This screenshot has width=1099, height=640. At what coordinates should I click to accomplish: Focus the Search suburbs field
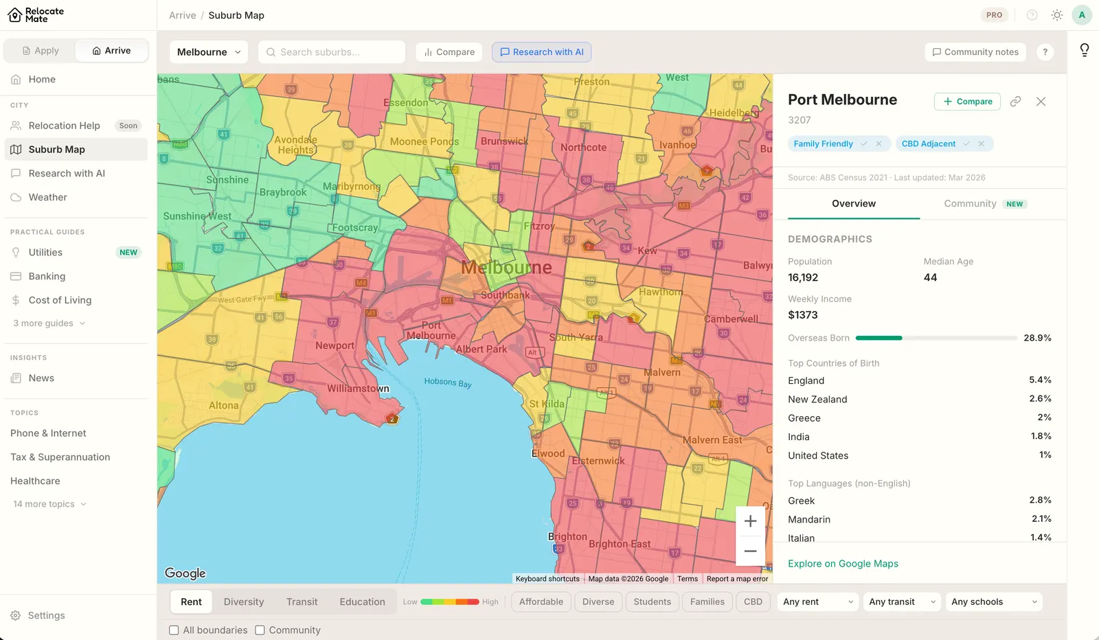tap(332, 52)
